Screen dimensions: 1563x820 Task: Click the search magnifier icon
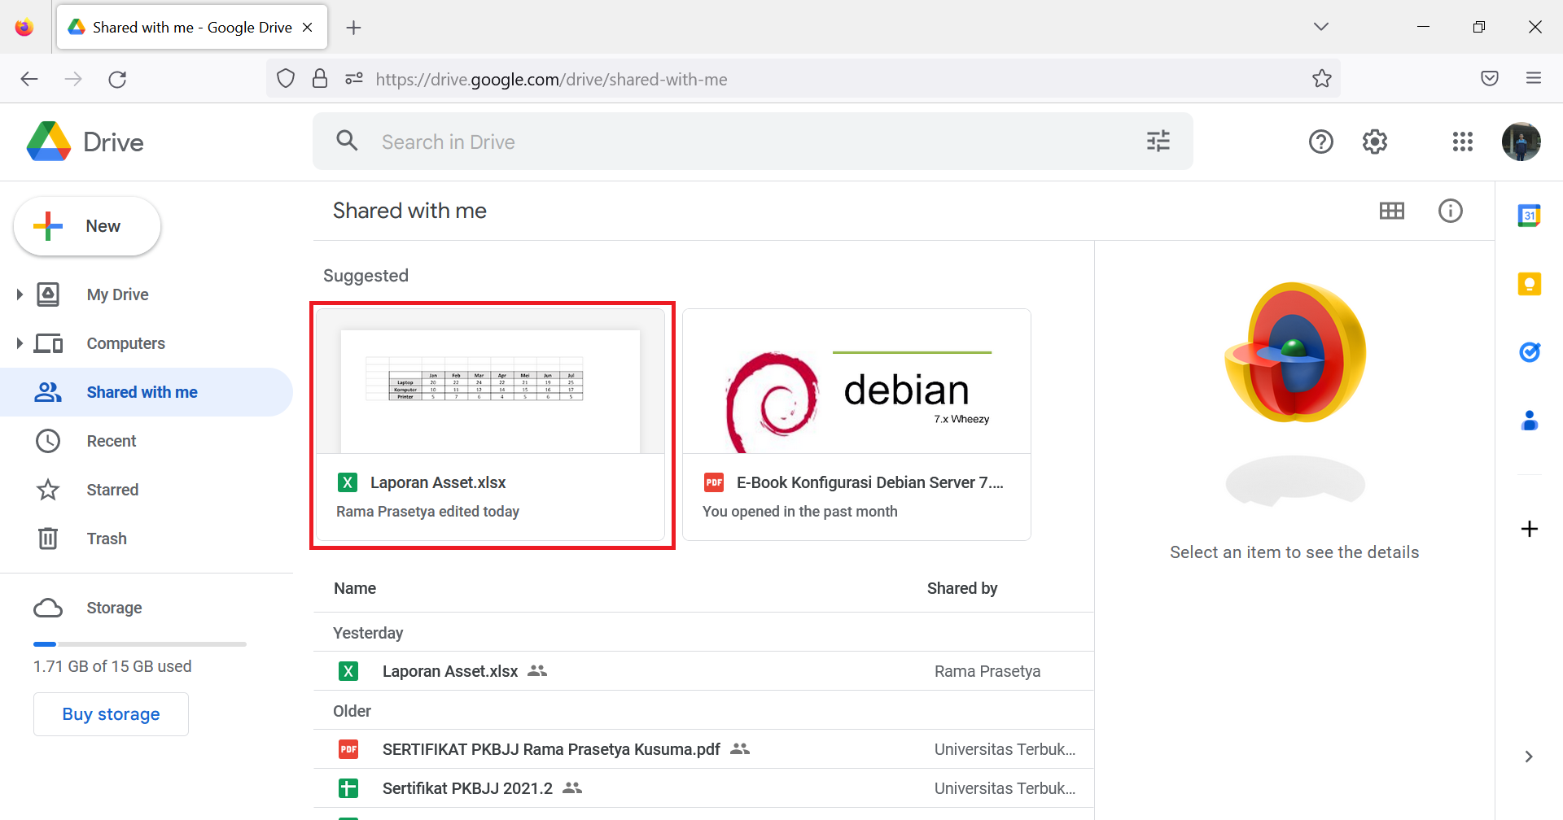click(x=348, y=141)
